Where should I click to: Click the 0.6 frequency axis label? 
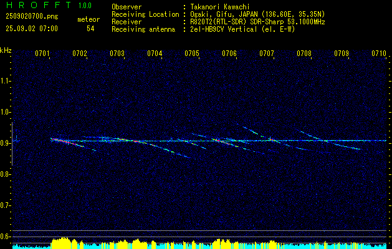pos(5,237)
